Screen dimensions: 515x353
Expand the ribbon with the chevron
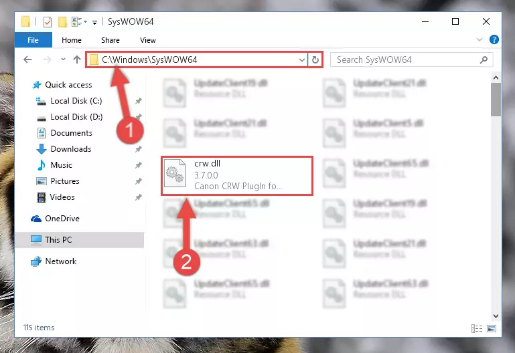pyautogui.click(x=480, y=39)
